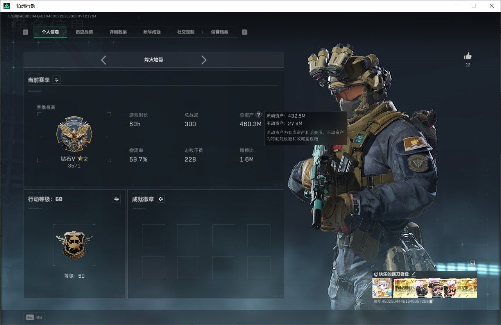Click the level 60 helicopter badge

pos(74,245)
